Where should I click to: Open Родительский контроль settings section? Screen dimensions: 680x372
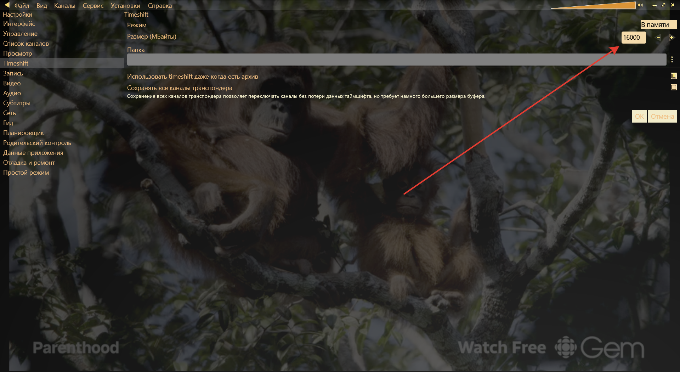pos(37,143)
